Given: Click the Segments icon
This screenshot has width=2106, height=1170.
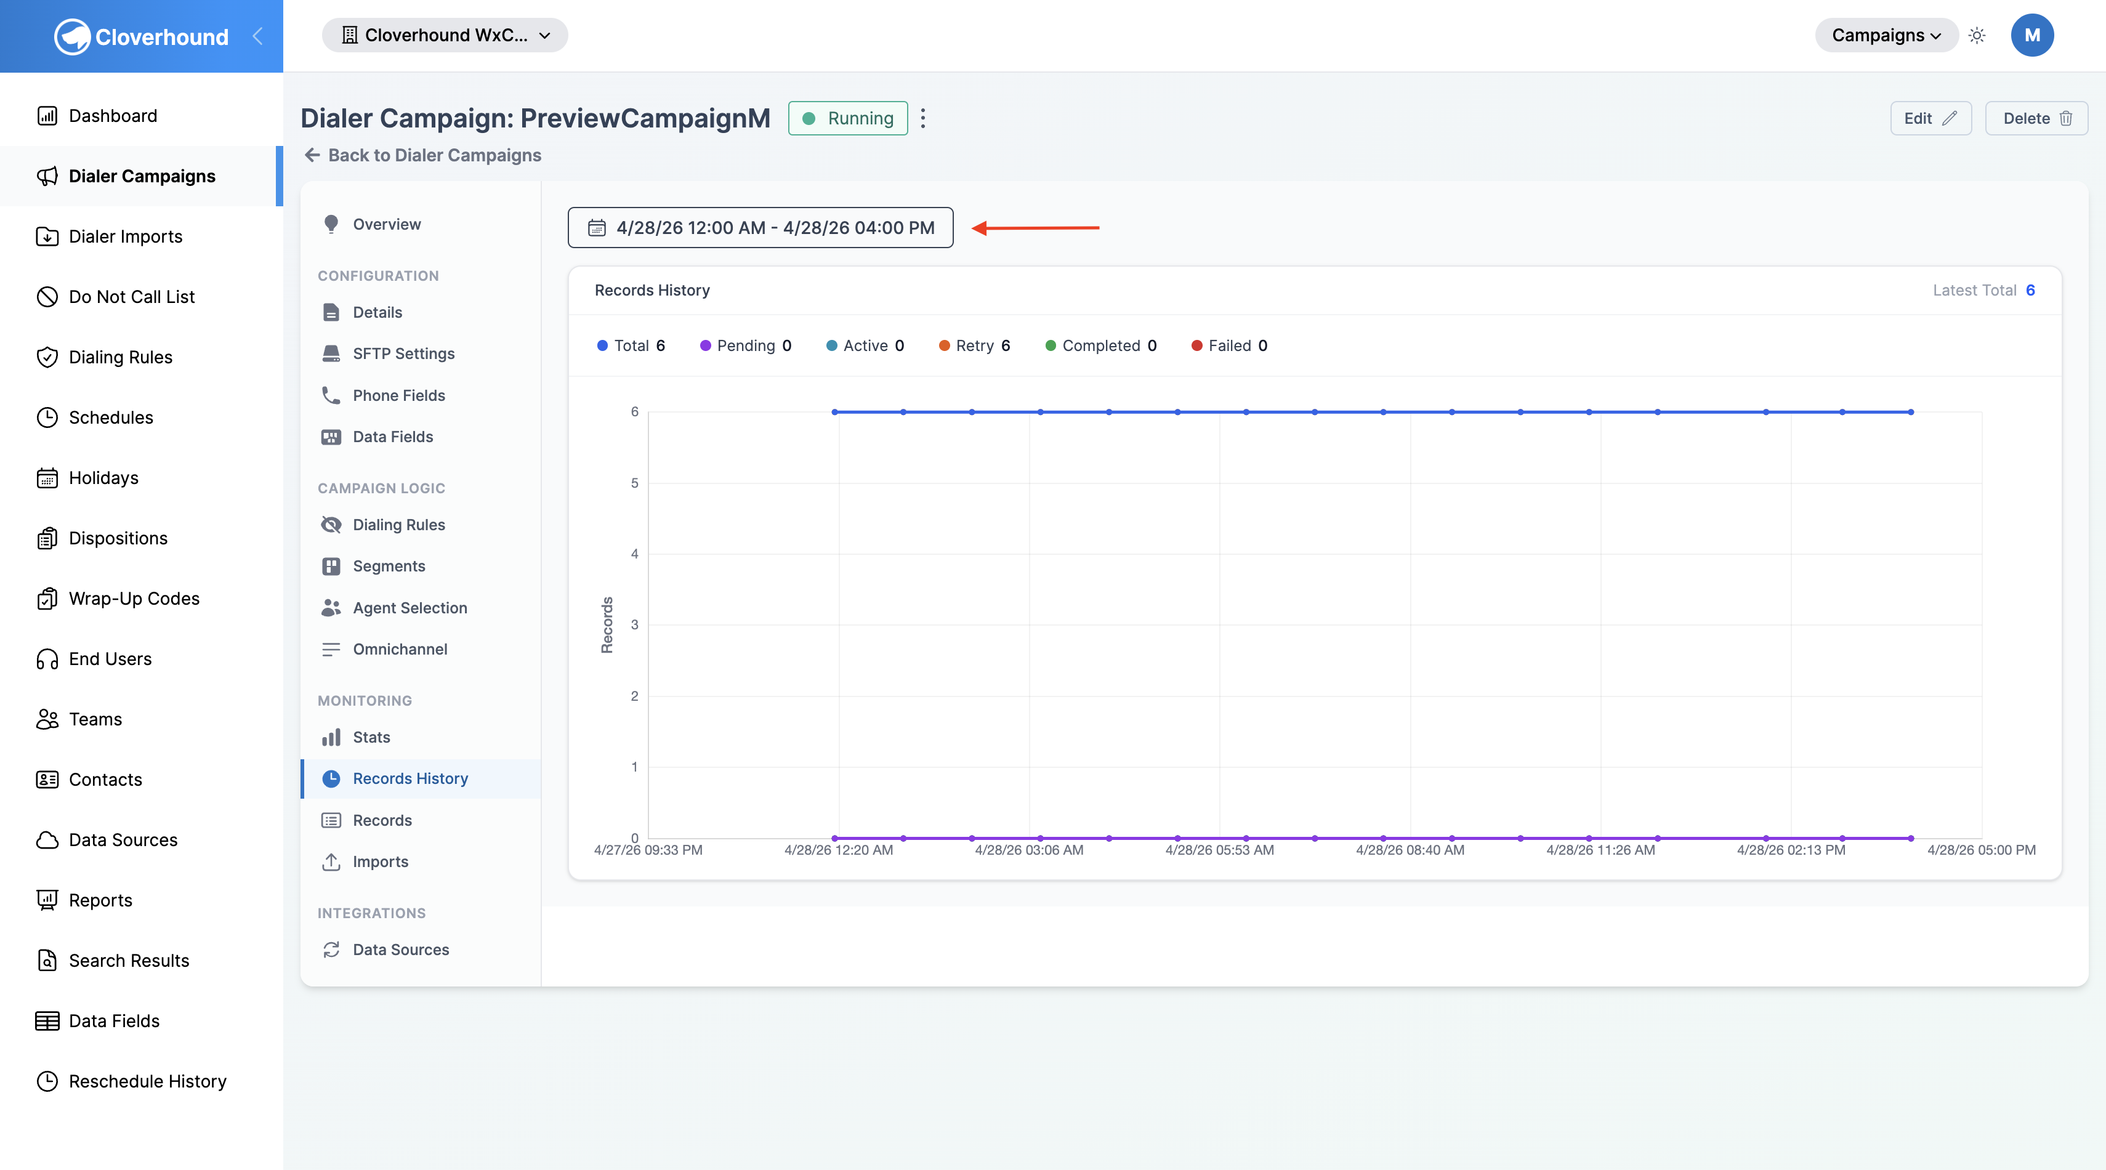Looking at the screenshot, I should pos(331,567).
